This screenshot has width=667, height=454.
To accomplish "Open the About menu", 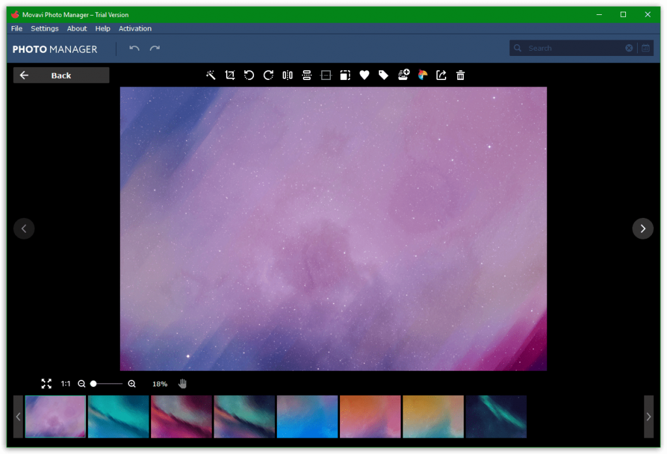I will click(77, 29).
